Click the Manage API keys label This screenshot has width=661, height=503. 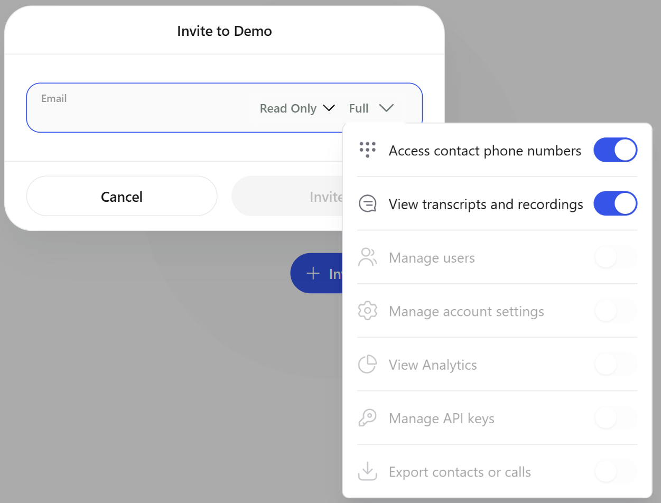(x=442, y=418)
